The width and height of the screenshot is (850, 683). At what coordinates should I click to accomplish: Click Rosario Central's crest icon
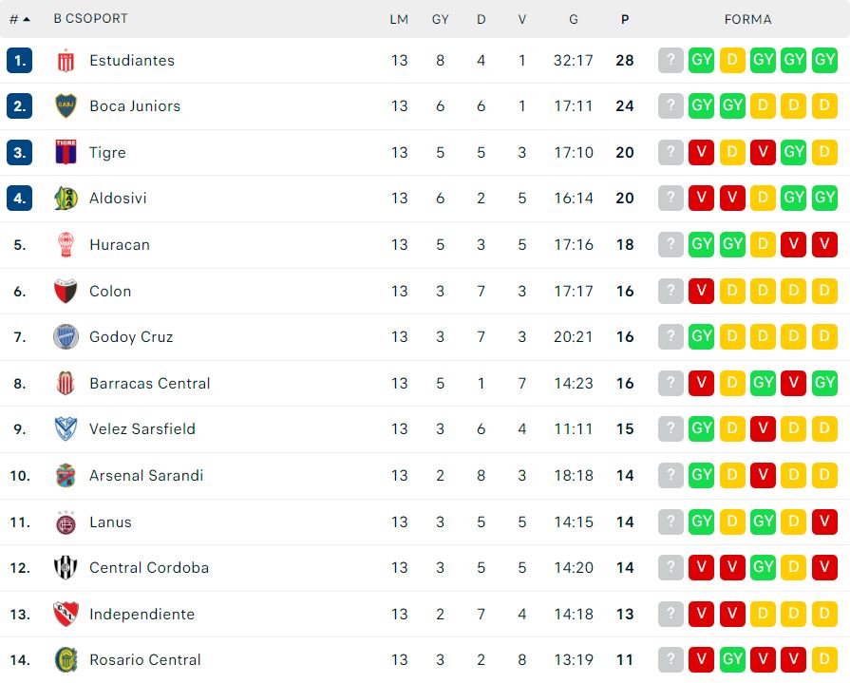[66, 659]
